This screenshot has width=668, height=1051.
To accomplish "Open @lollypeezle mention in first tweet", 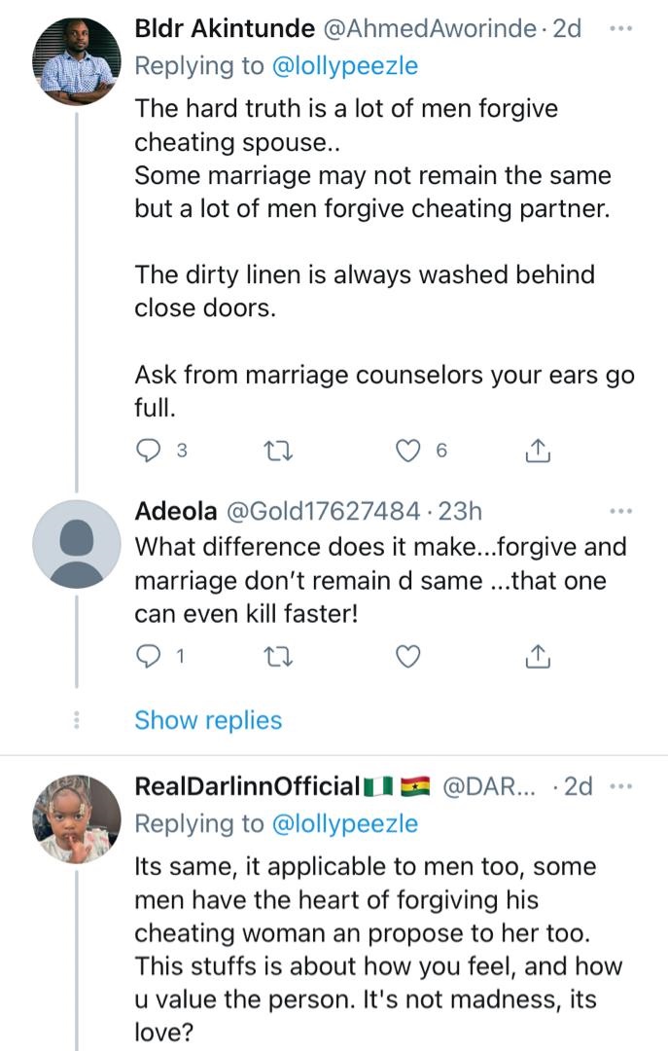I will click(x=343, y=65).
